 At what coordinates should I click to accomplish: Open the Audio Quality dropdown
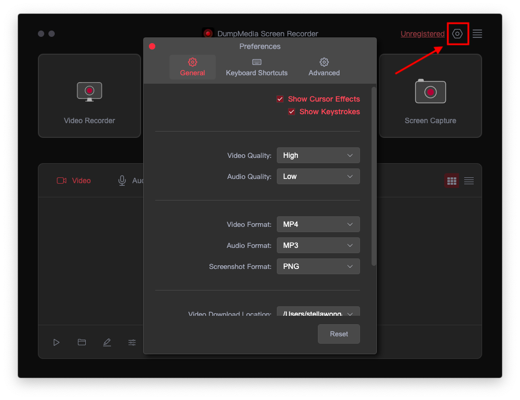(318, 176)
